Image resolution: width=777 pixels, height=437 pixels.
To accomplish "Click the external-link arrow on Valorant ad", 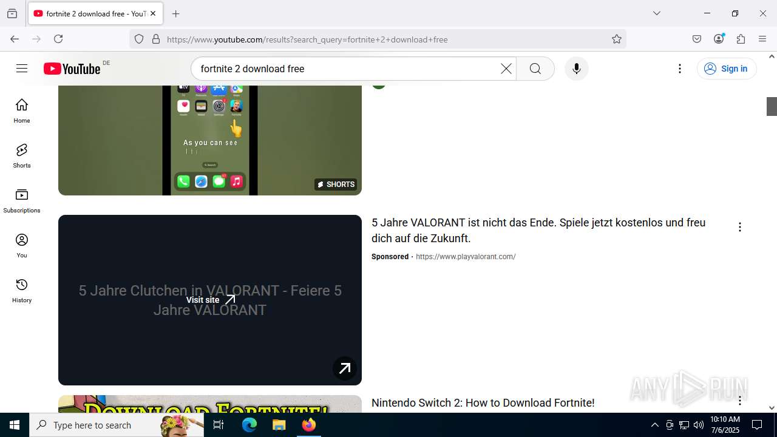I will pyautogui.click(x=345, y=368).
